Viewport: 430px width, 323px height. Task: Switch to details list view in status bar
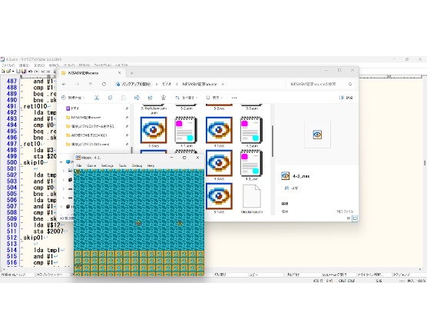click(x=349, y=218)
